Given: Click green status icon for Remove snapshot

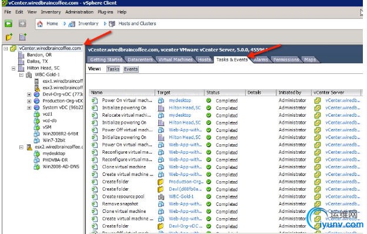Looking at the screenshot, I should (209, 204).
